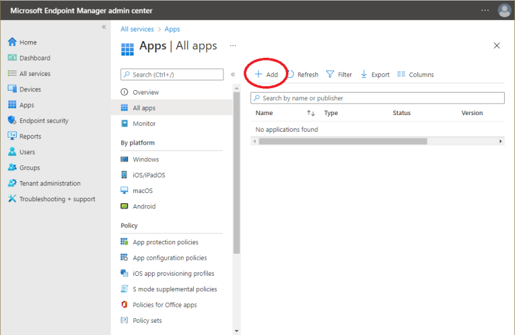Screen dimensions: 515x335
Task: Open Policy sets text entry
Action: pos(147,321)
